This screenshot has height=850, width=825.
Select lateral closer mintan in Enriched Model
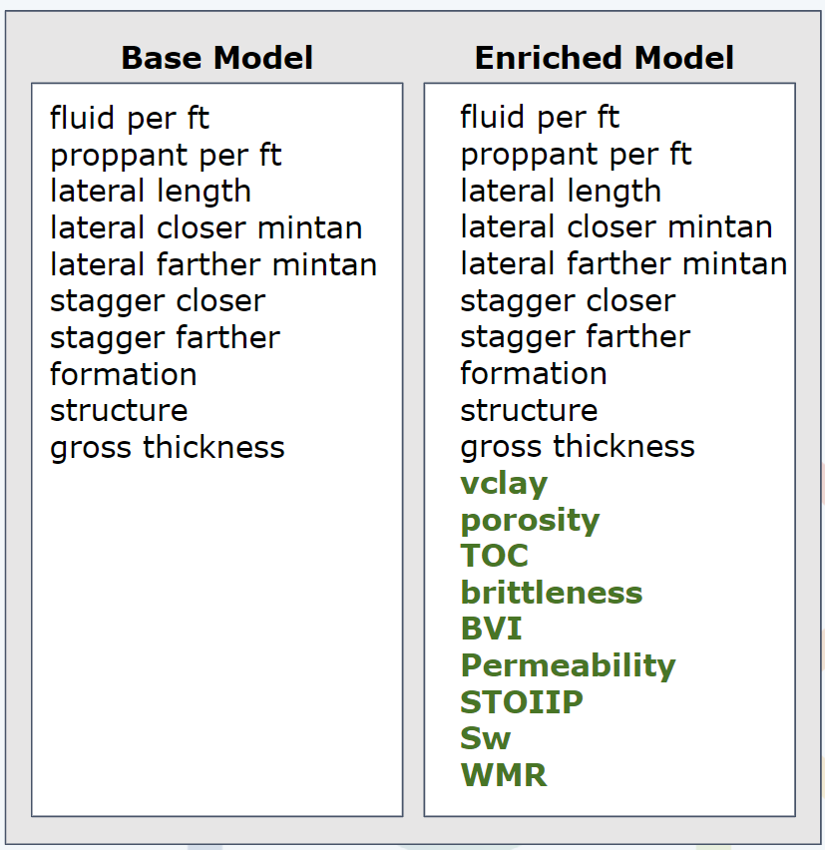[617, 226]
